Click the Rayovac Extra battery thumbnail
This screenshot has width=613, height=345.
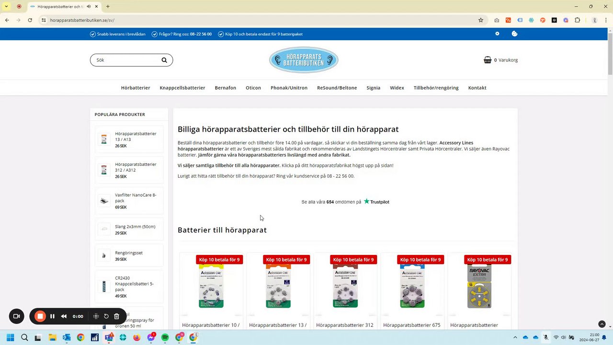tap(479, 286)
